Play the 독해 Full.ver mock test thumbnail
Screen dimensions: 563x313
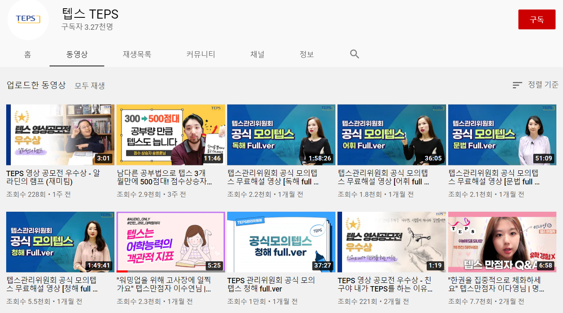(x=281, y=135)
